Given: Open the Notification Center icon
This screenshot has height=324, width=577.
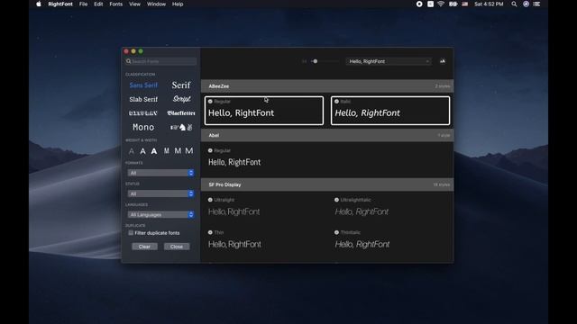Looking at the screenshot, I should 536,4.
